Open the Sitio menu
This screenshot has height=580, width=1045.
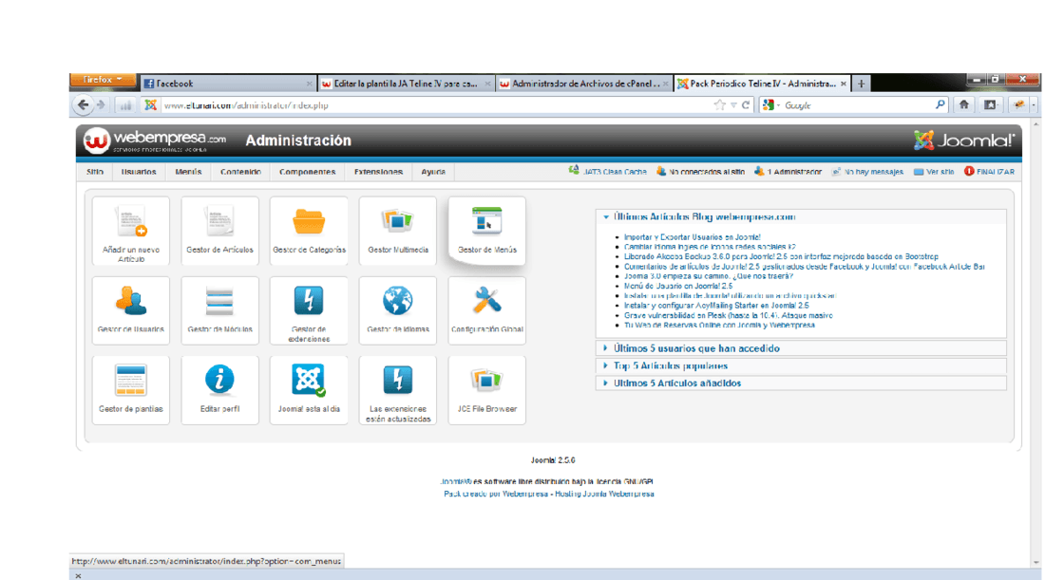pos(95,172)
